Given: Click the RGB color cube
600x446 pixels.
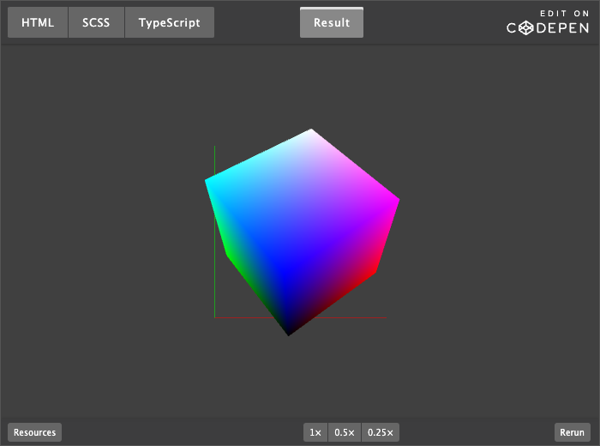Looking at the screenshot, I should 302,232.
